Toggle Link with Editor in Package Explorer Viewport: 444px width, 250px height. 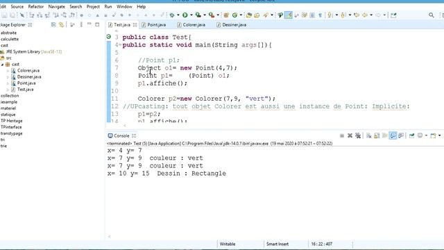[61, 25]
